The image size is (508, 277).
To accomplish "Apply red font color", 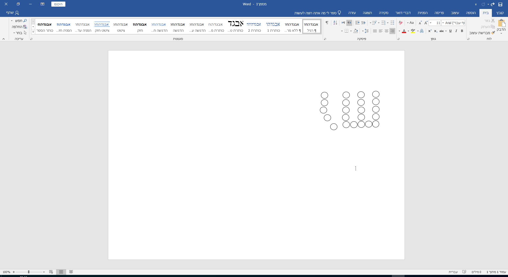I will pyautogui.click(x=404, y=31).
